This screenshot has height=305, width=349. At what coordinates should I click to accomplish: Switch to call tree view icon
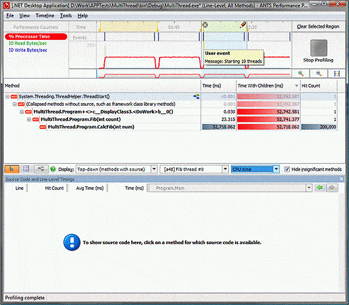(12, 169)
